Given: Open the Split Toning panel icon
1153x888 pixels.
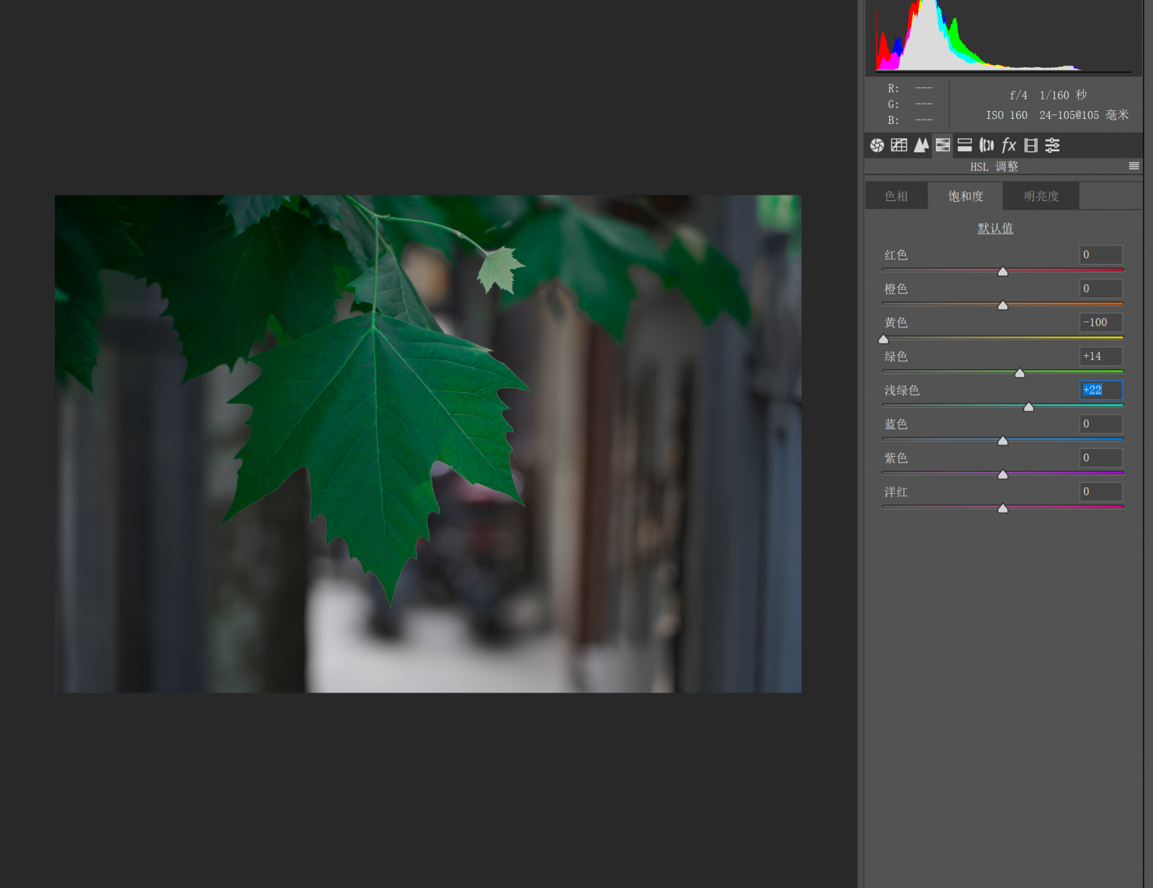Looking at the screenshot, I should (965, 146).
